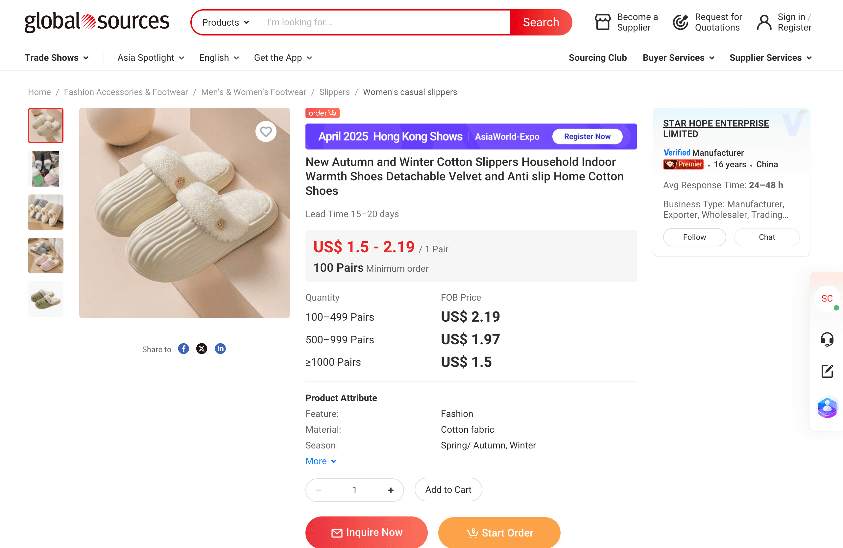Click Slippers breadcrumb link
The image size is (843, 548).
tap(334, 92)
